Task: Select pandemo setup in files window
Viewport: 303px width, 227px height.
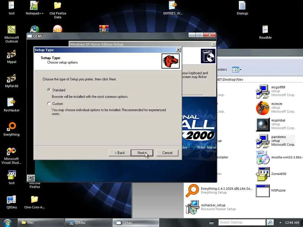Action: point(275,141)
